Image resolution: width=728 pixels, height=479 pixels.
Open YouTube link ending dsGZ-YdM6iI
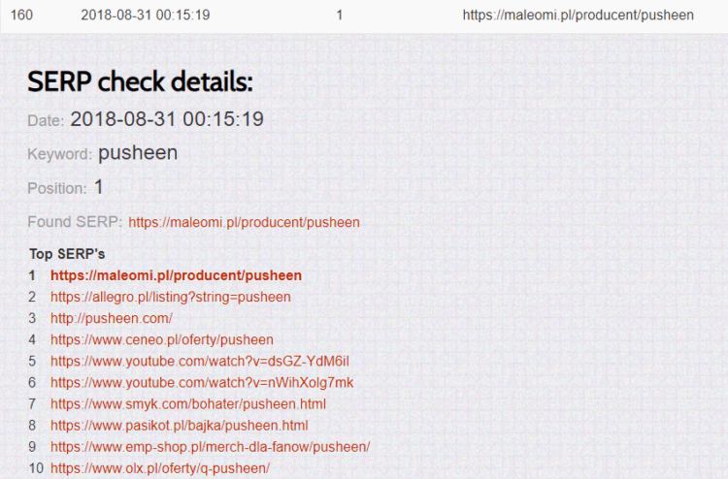point(200,361)
